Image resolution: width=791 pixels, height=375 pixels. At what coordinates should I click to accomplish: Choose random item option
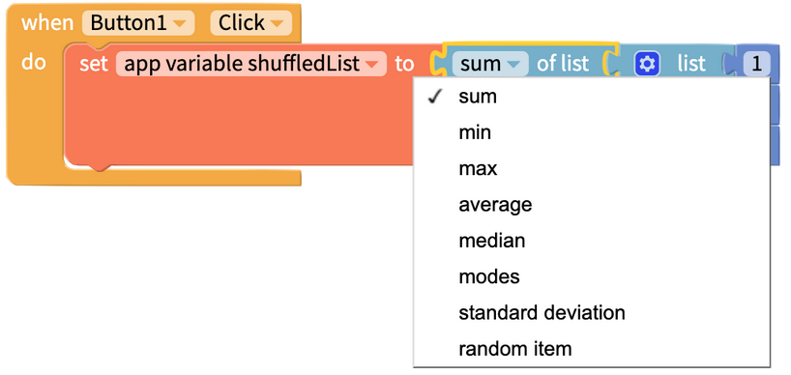click(x=592, y=349)
